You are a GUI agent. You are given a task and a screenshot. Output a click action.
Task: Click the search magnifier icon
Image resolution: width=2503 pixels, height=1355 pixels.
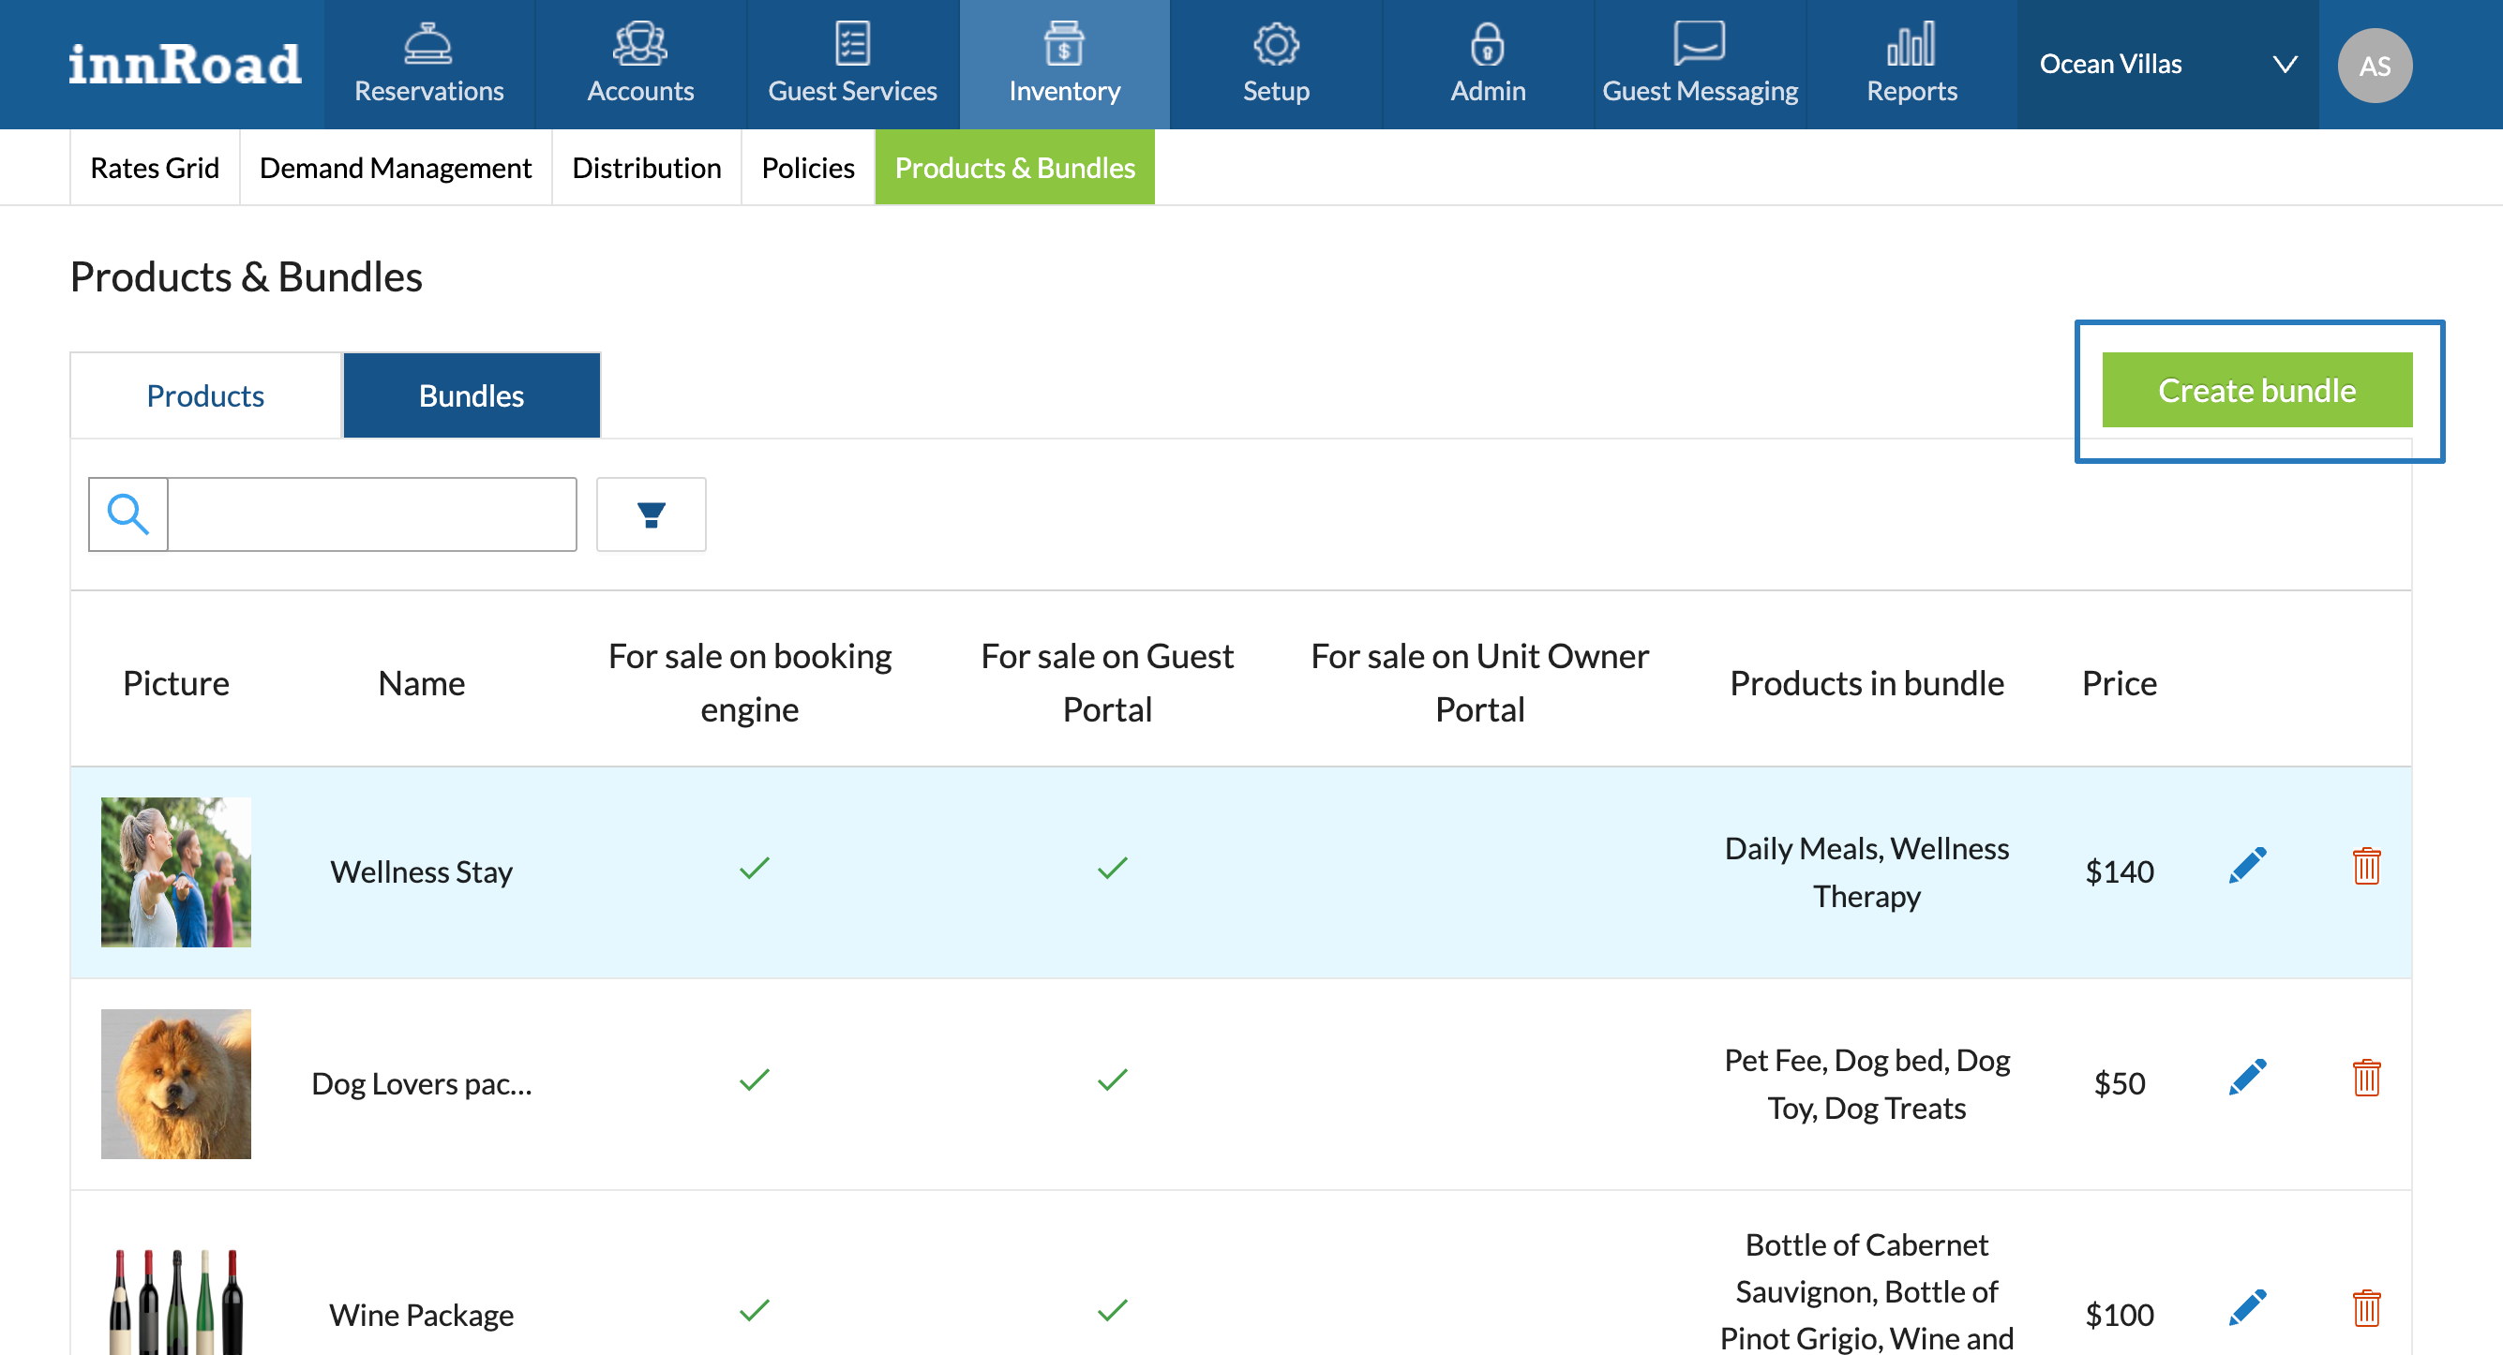click(128, 514)
